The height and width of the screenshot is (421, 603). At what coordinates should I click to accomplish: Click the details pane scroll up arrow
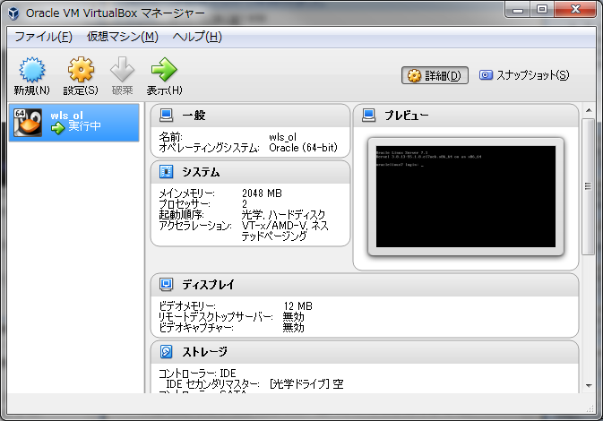pos(589,110)
